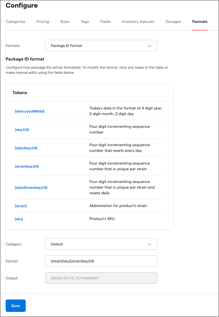Click the Formats dropdown chevron arrow
Screen dimensions: 219x317
(x=149, y=46)
